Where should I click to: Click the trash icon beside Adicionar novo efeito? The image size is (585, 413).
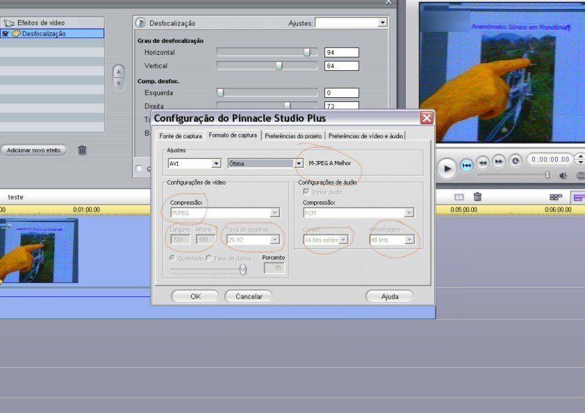pyautogui.click(x=82, y=150)
